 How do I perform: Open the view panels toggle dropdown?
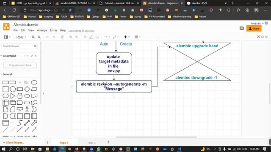[7, 37]
